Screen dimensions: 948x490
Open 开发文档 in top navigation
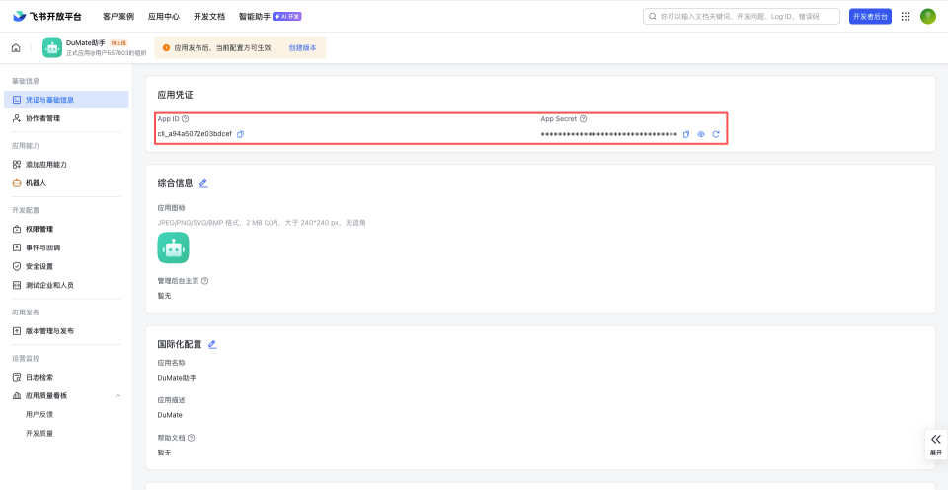tap(208, 17)
